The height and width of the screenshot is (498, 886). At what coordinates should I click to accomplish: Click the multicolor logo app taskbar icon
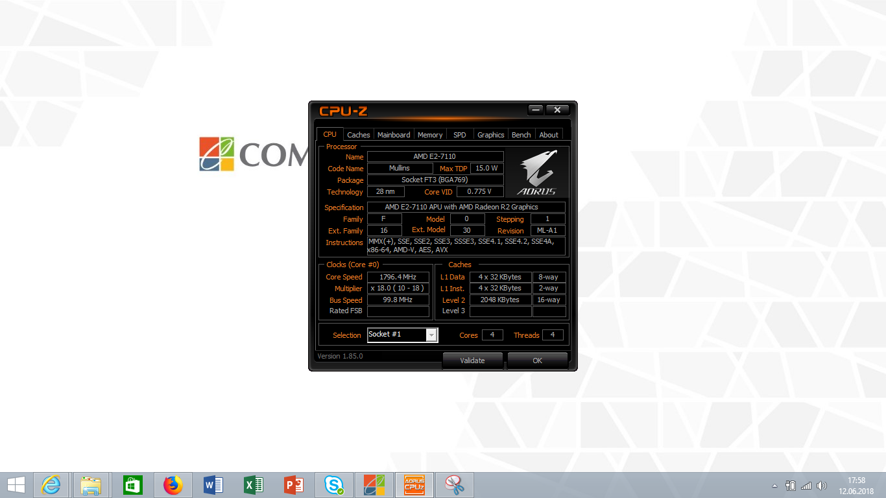[x=374, y=485]
